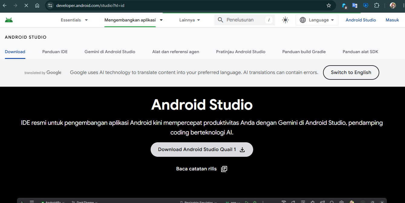Open Alat dan referensi agen tab
Image resolution: width=405 pixels, height=203 pixels.
176,52
